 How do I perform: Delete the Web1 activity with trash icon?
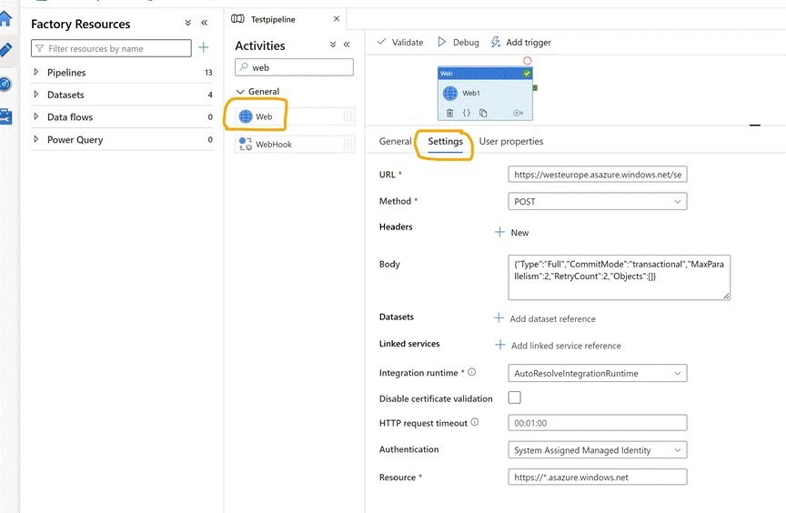coord(449,113)
